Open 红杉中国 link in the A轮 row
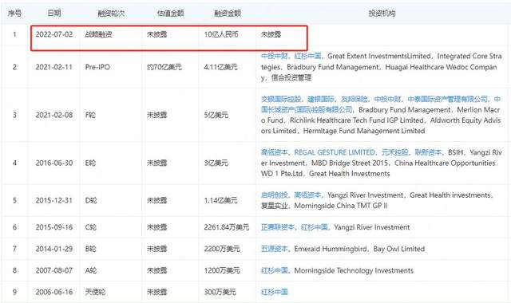Screen dimensions: 511x303 click(x=275, y=270)
